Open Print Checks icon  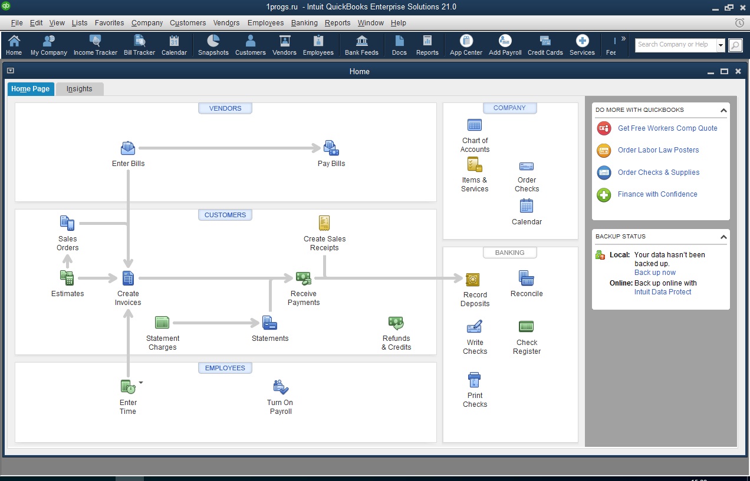point(475,380)
